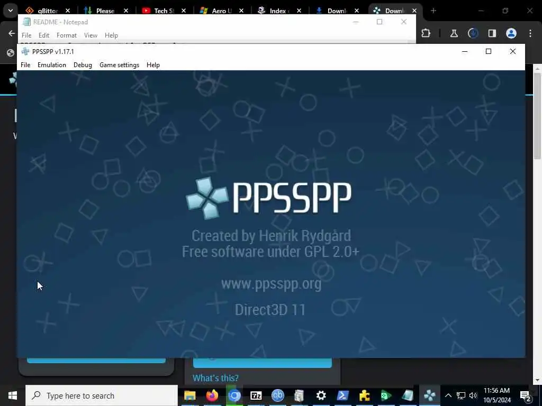Click the Notepad title bar icon
This screenshot has width=542, height=406.
click(x=26, y=22)
